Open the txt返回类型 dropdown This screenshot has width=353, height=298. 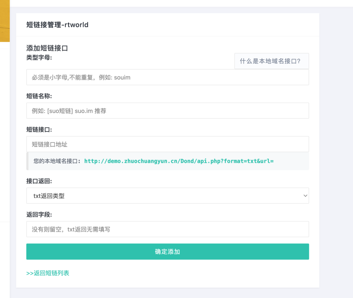coord(168,196)
